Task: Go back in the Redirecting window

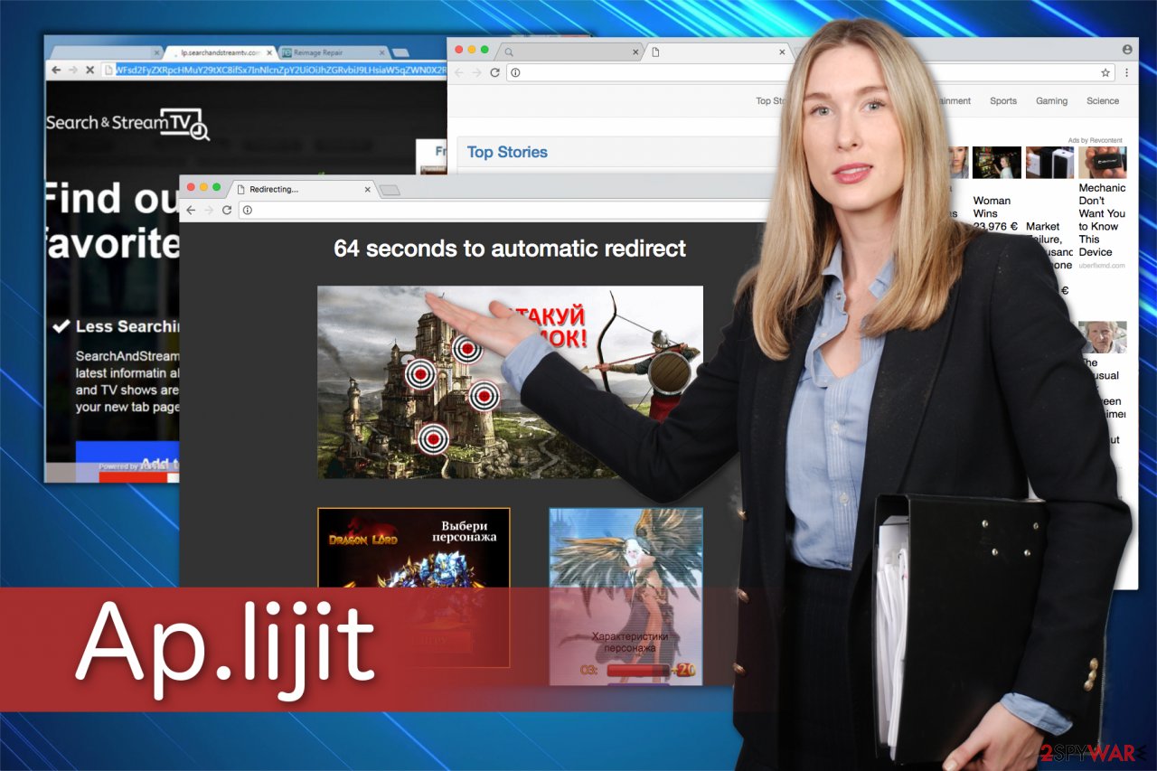Action: (x=191, y=210)
